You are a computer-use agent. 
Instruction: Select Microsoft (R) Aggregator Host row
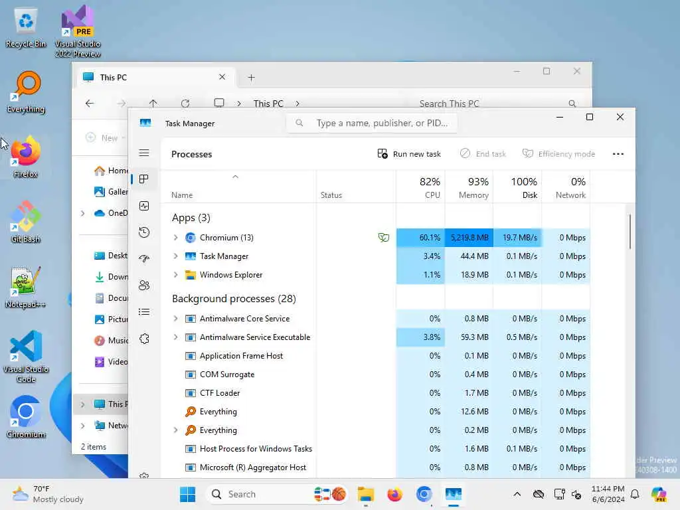[376, 467]
